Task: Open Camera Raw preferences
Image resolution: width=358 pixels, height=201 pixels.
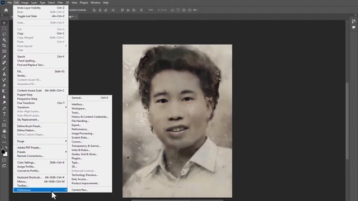Action: point(90,190)
